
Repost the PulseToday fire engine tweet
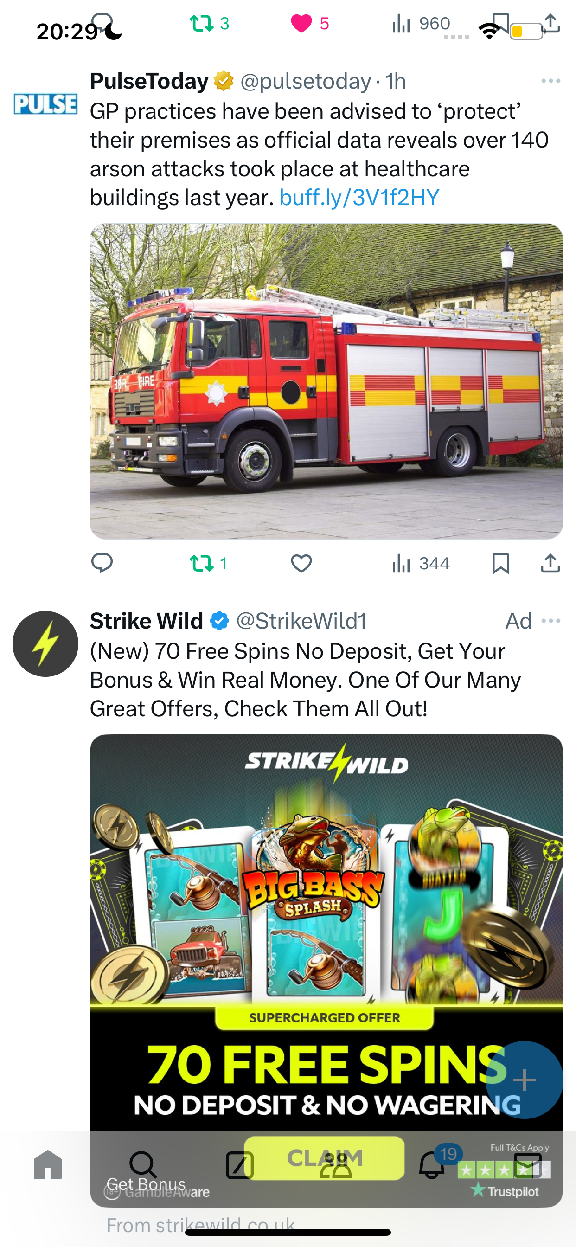[x=208, y=564]
